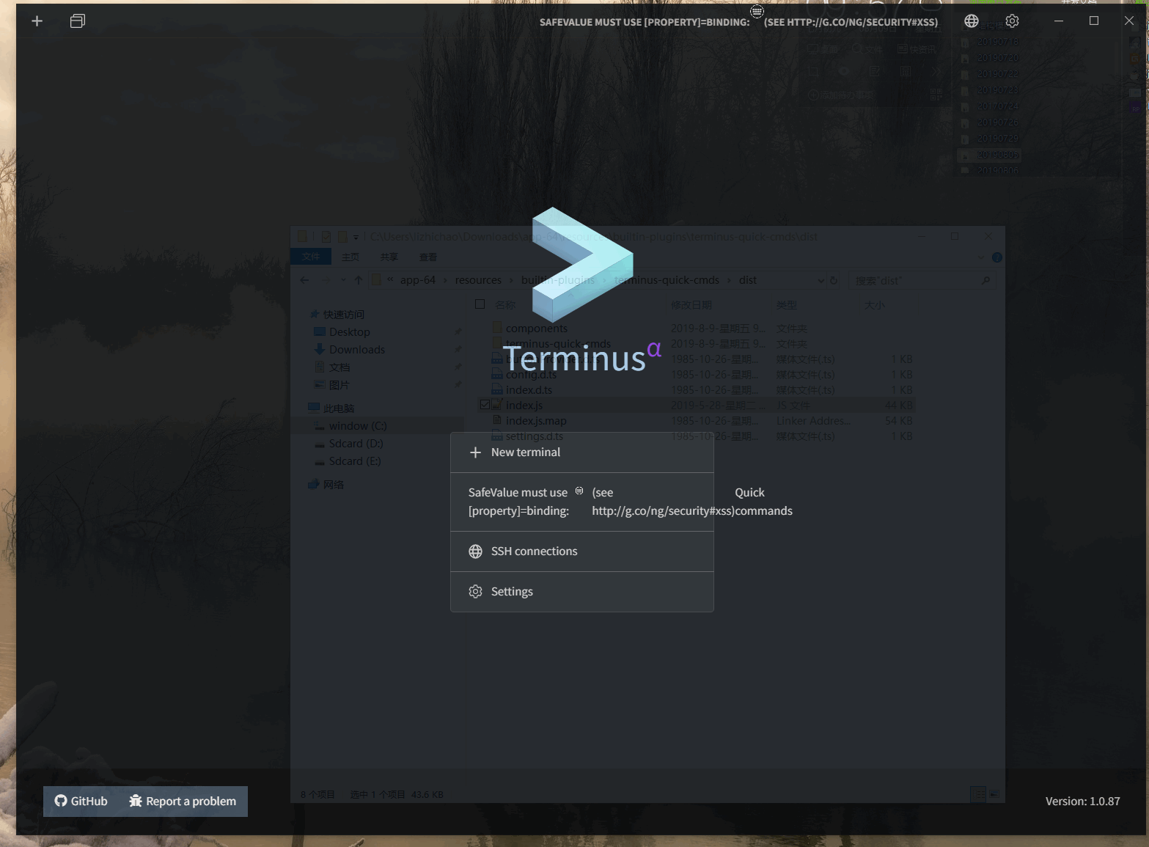
Task: Click inside the Explorer search box
Action: pos(917,280)
